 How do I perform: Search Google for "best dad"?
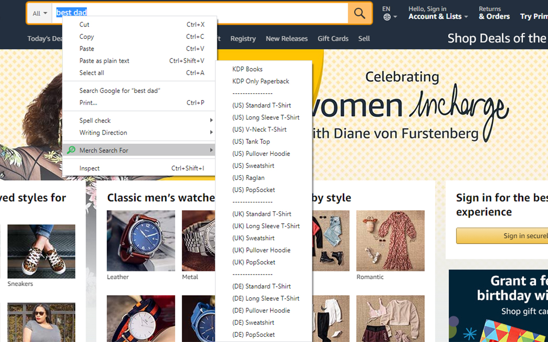[x=139, y=91]
